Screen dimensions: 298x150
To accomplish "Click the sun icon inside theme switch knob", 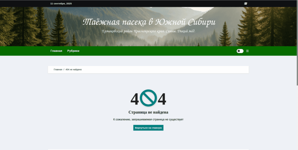I will pos(239,51).
